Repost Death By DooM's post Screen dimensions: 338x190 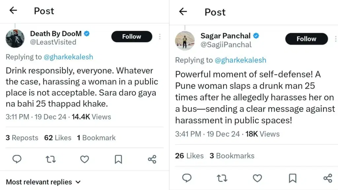pos(51,159)
